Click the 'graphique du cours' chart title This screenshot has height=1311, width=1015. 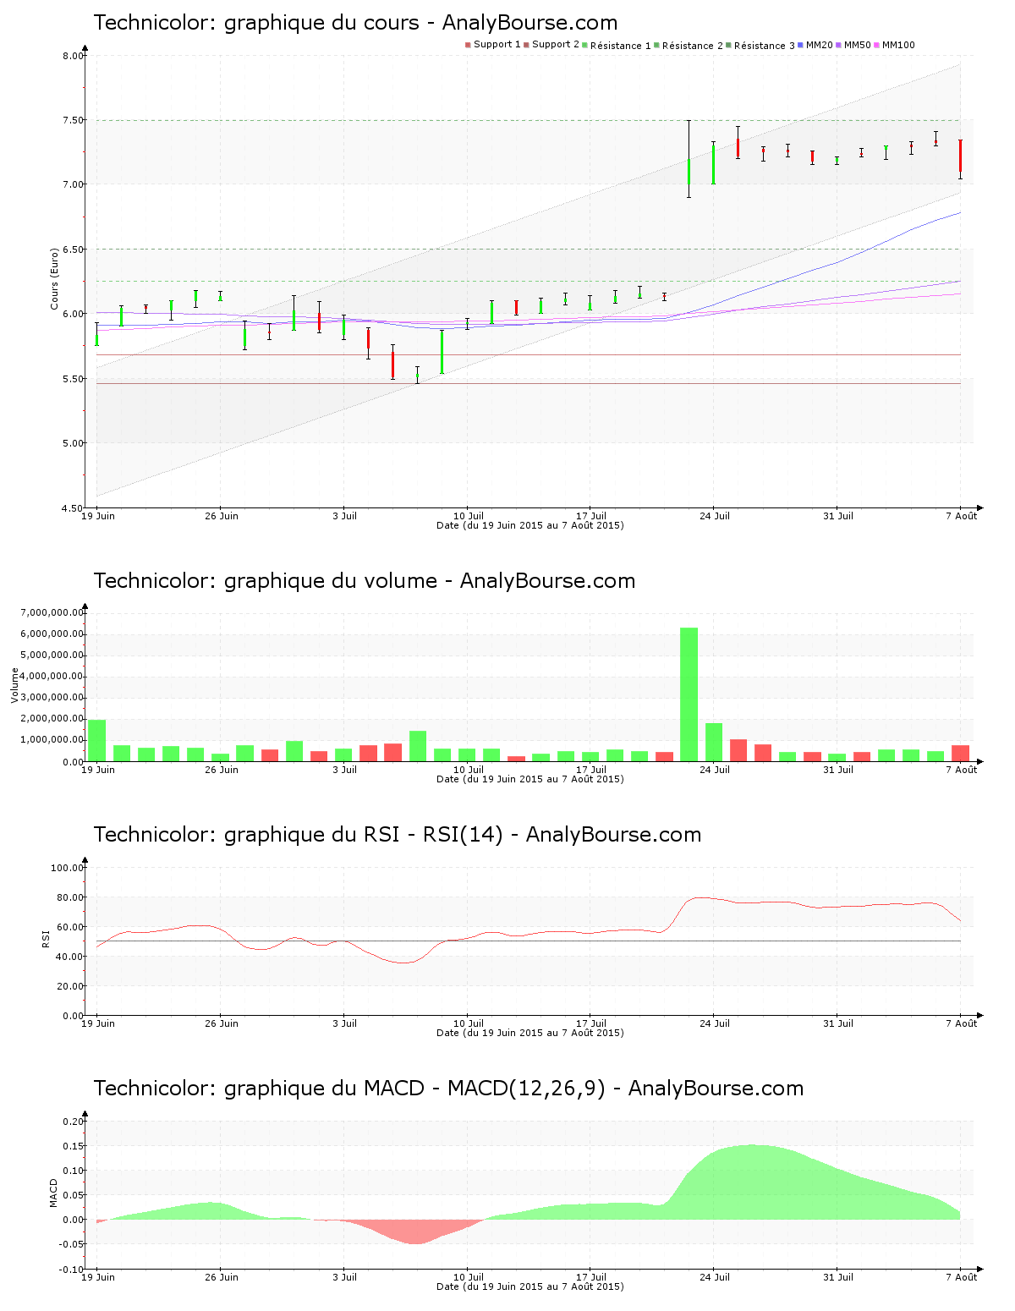(x=355, y=23)
